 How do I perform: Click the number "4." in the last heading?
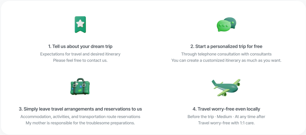(x=195, y=109)
